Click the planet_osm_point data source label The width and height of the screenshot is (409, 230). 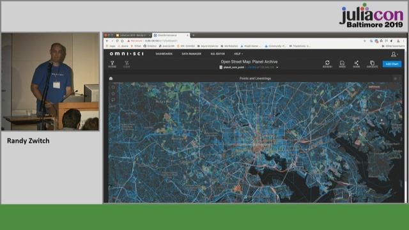[x=233, y=67]
